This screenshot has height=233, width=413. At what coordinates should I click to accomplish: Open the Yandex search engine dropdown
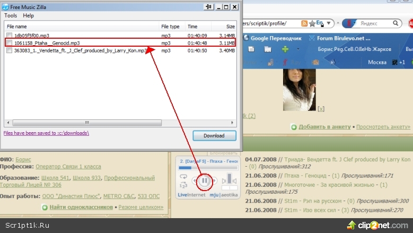click(x=350, y=23)
